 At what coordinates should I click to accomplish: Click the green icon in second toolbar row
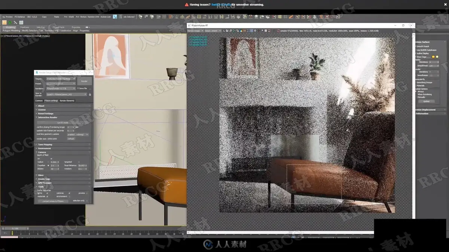click(x=10, y=22)
